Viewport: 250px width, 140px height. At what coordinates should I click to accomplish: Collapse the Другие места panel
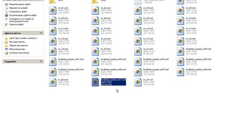pyautogui.click(x=41, y=33)
